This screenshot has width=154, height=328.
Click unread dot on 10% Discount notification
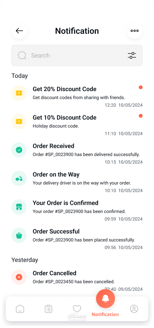point(141,116)
